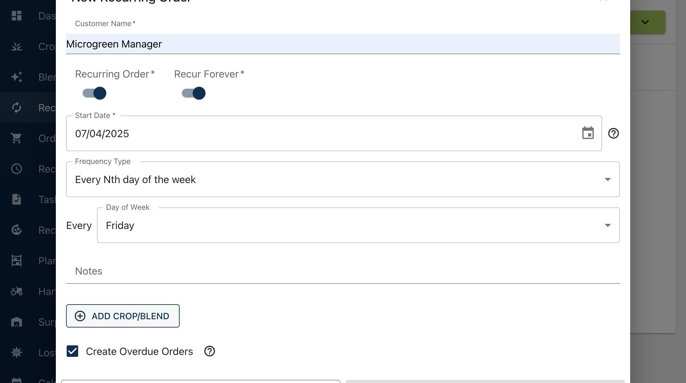686x383 pixels.
Task: Disable the Recur Forever switch
Action: (194, 93)
